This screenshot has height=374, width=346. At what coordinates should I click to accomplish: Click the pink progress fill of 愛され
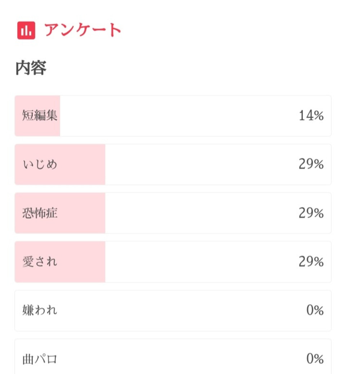click(60, 262)
